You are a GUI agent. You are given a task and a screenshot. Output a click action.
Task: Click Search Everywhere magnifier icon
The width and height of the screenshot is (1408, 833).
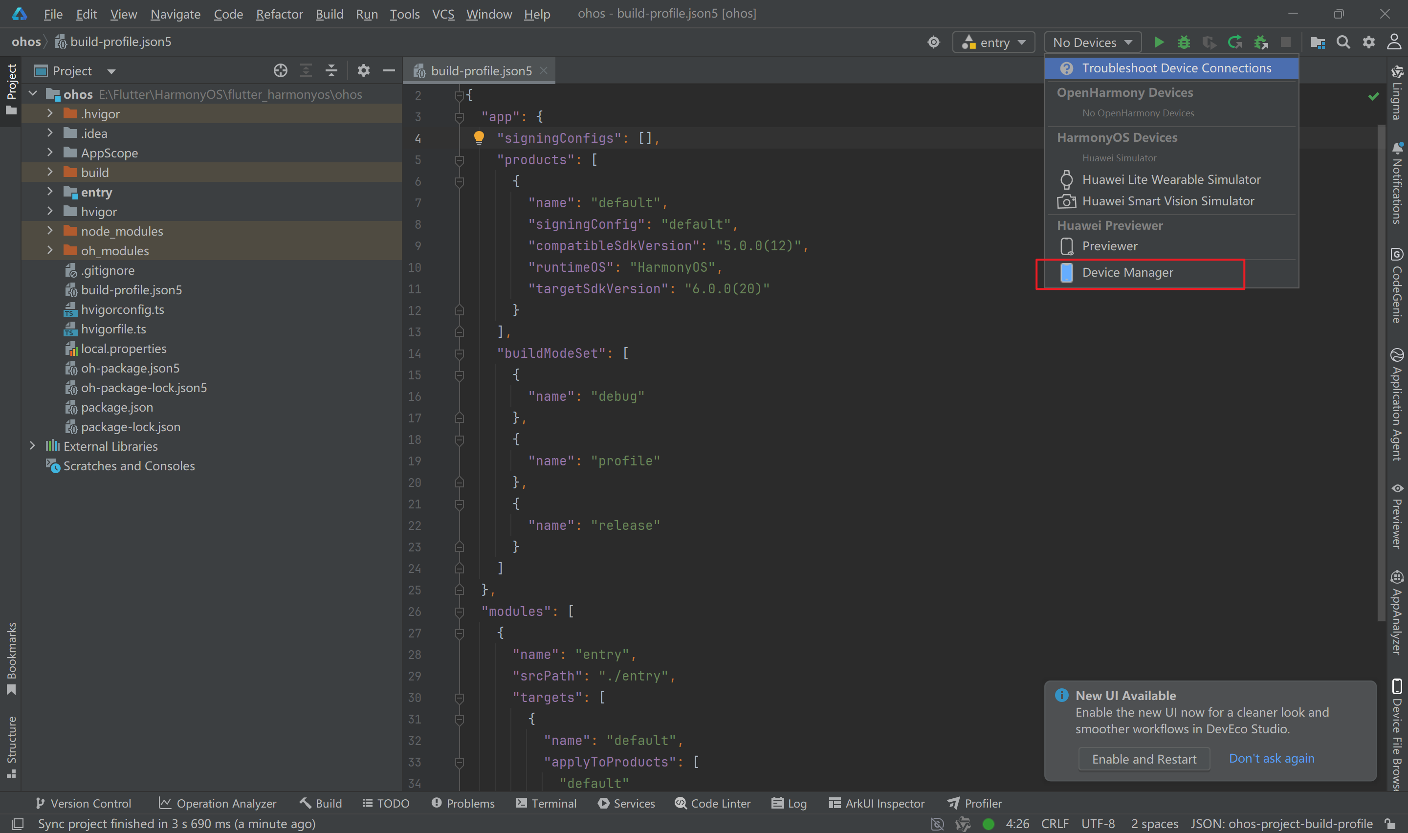pyautogui.click(x=1343, y=42)
